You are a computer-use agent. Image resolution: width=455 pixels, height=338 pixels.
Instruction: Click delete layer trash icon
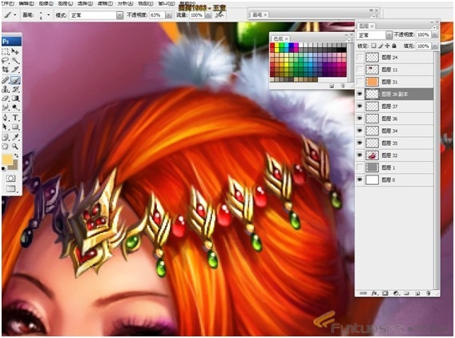click(x=429, y=293)
